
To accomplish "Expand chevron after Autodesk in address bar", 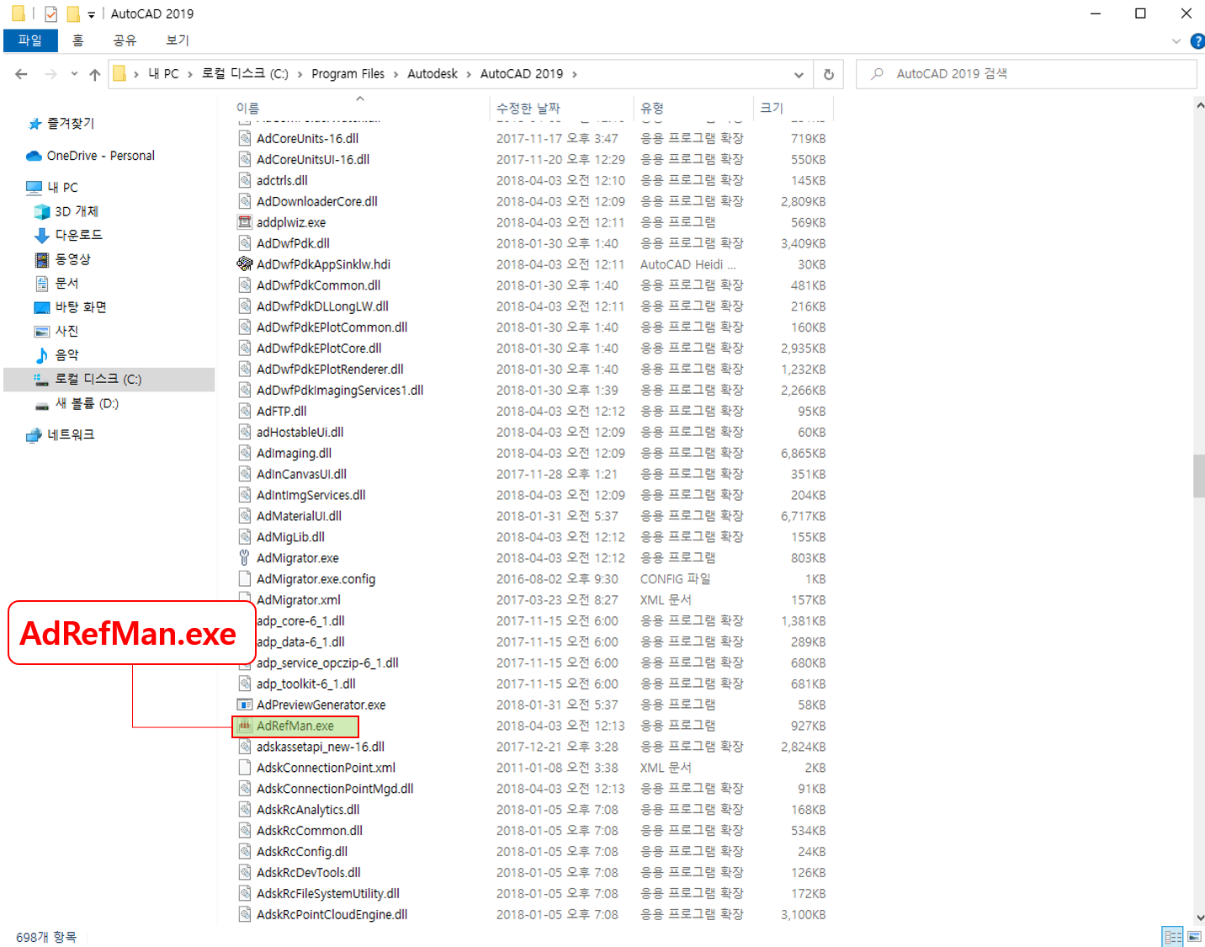I will coord(469,74).
